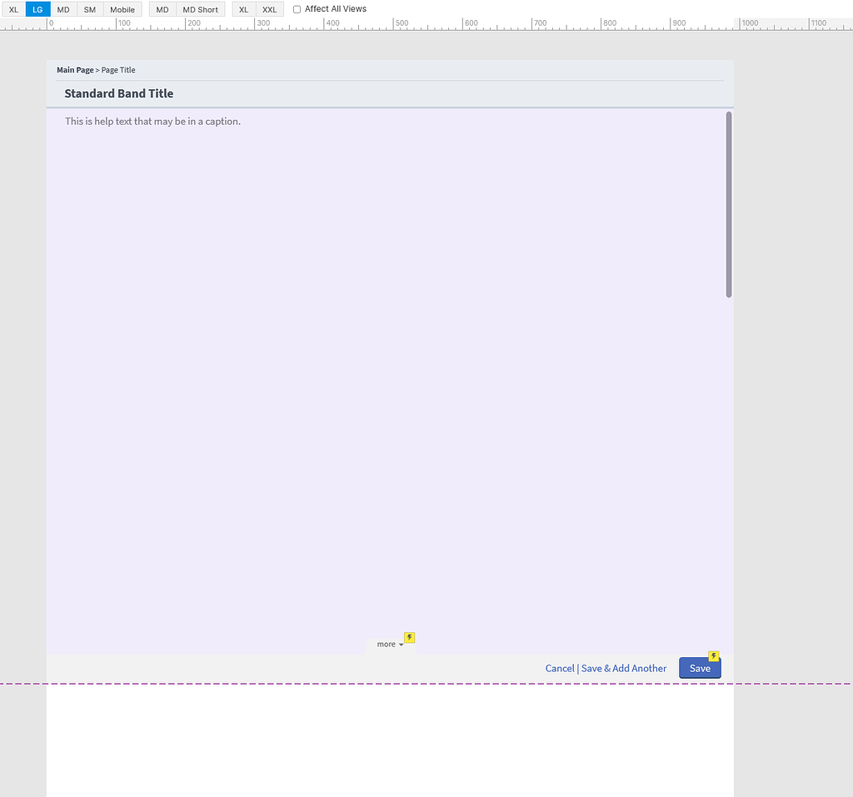The image size is (853, 797).
Task: Open the more dropdown
Action: click(x=388, y=643)
